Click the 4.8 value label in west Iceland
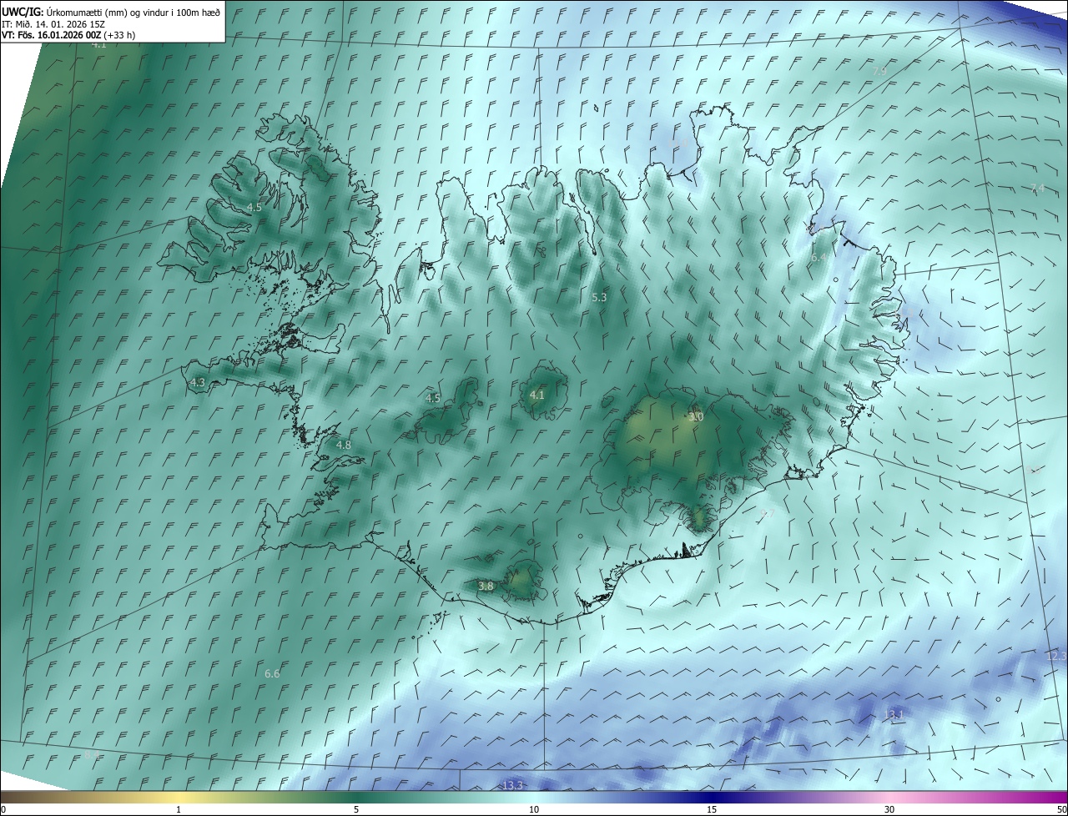1068x816 pixels. tap(344, 445)
